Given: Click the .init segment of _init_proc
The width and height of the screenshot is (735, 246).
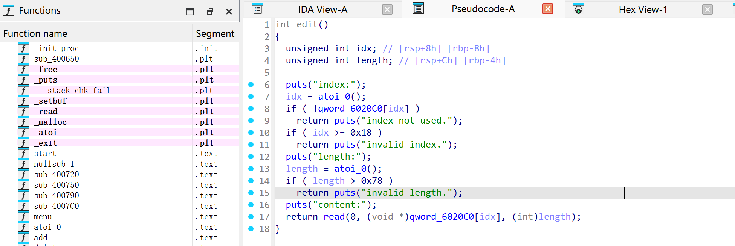Looking at the screenshot, I should click(206, 48).
